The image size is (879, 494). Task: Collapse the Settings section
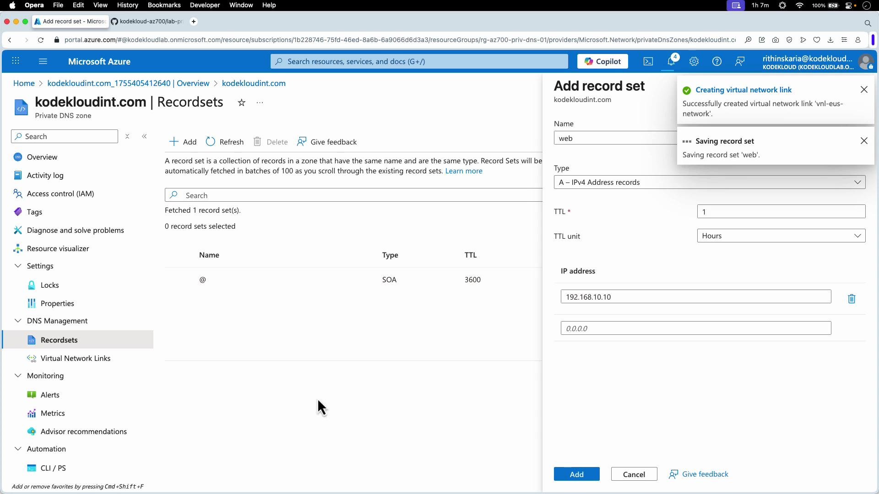[x=18, y=266]
